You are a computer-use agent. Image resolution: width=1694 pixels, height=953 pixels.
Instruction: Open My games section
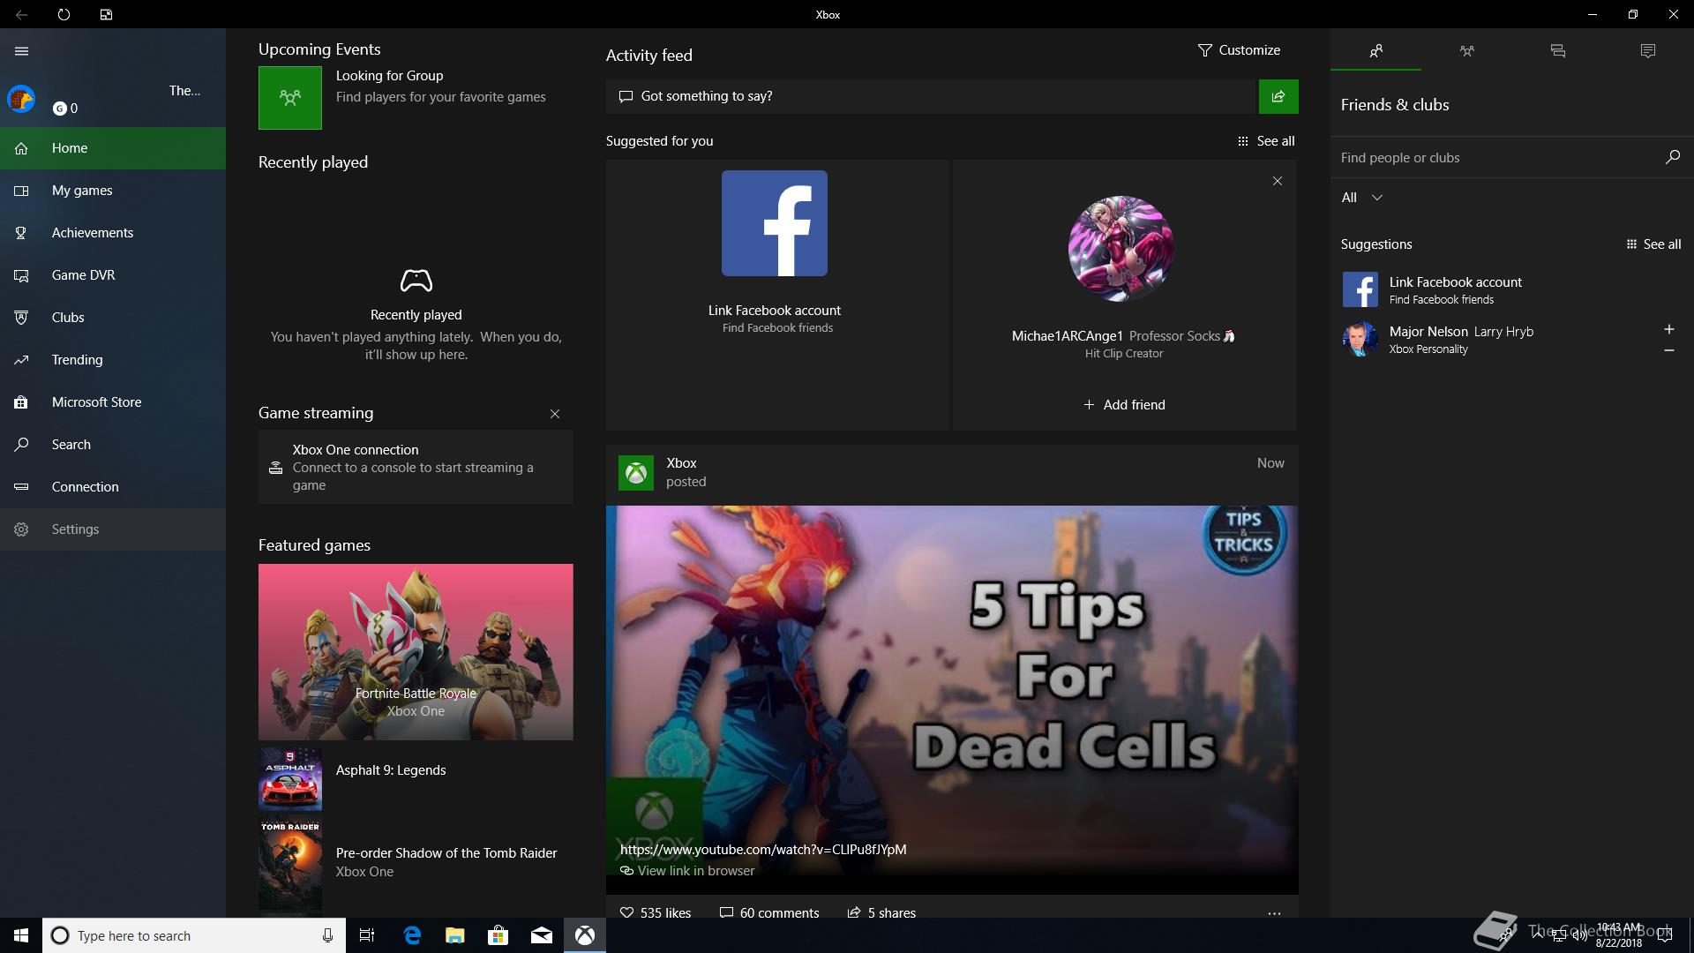tap(113, 191)
